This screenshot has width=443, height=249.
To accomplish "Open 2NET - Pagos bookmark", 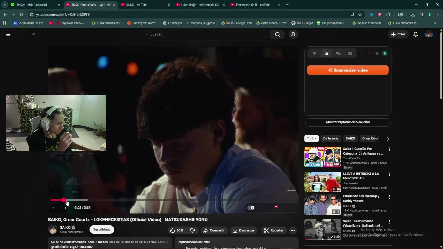I will click(302, 23).
